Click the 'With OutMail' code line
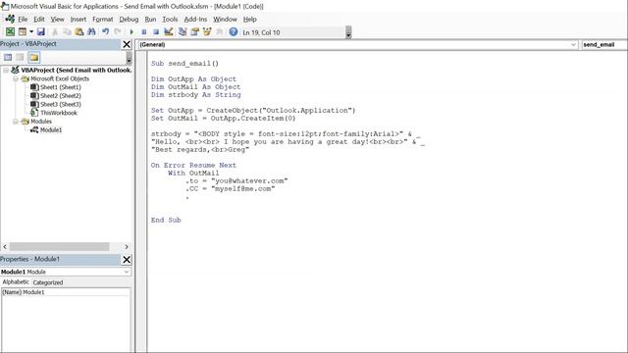The image size is (628, 353). (x=193, y=173)
